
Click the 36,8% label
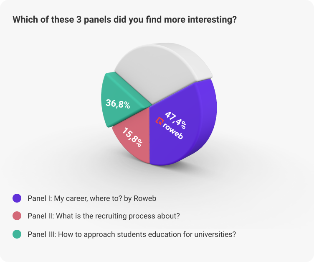(x=118, y=104)
